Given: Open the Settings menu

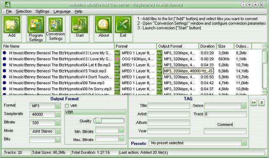Looking at the screenshot, I should 42,11.
